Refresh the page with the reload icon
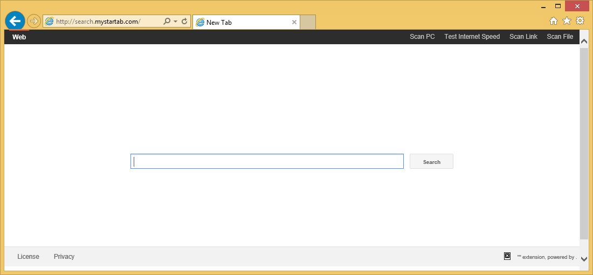The height and width of the screenshot is (275, 593). coord(184,22)
